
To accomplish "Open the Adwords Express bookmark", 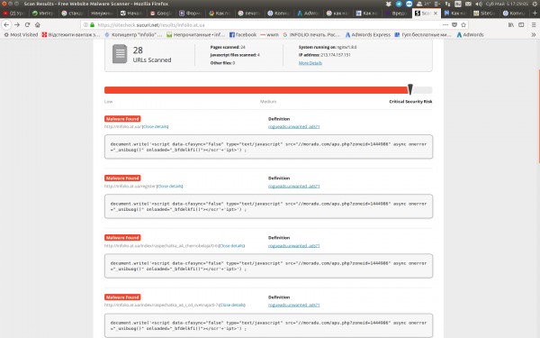I will tap(368, 34).
